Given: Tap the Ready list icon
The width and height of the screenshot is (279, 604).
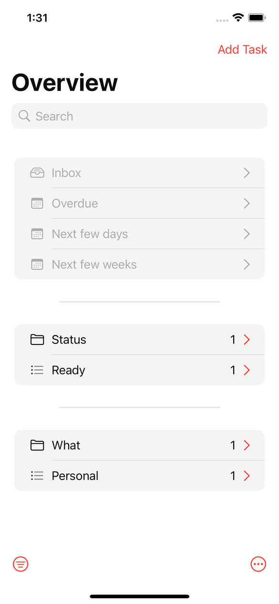Looking at the screenshot, I should 37,370.
